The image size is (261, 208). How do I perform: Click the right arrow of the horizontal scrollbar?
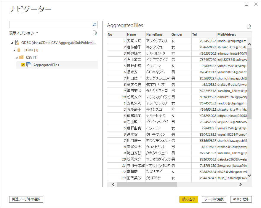tap(241, 184)
